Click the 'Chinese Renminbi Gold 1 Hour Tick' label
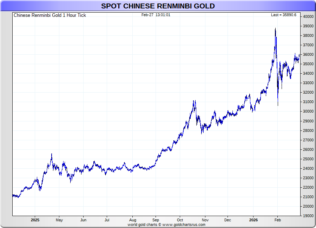Image resolution: width=316 pixels, height=228 pixels. (x=50, y=15)
